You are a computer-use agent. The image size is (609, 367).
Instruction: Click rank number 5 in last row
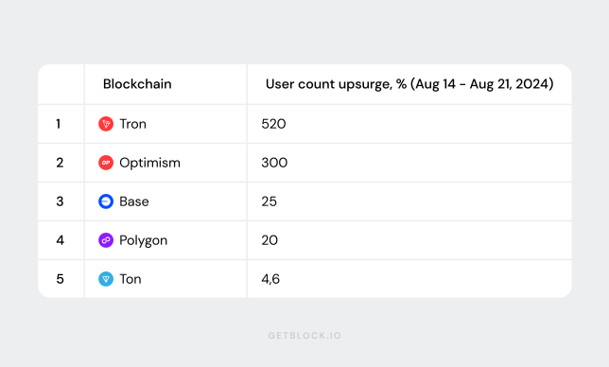[60, 279]
